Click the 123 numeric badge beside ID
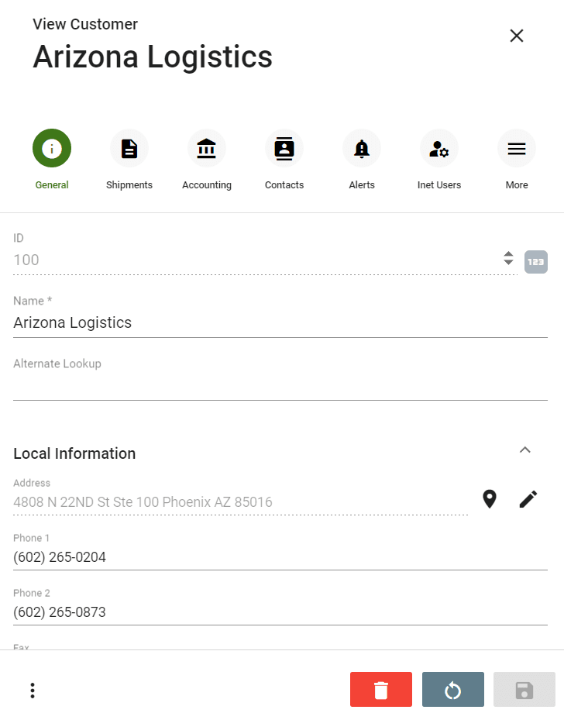 (x=535, y=261)
